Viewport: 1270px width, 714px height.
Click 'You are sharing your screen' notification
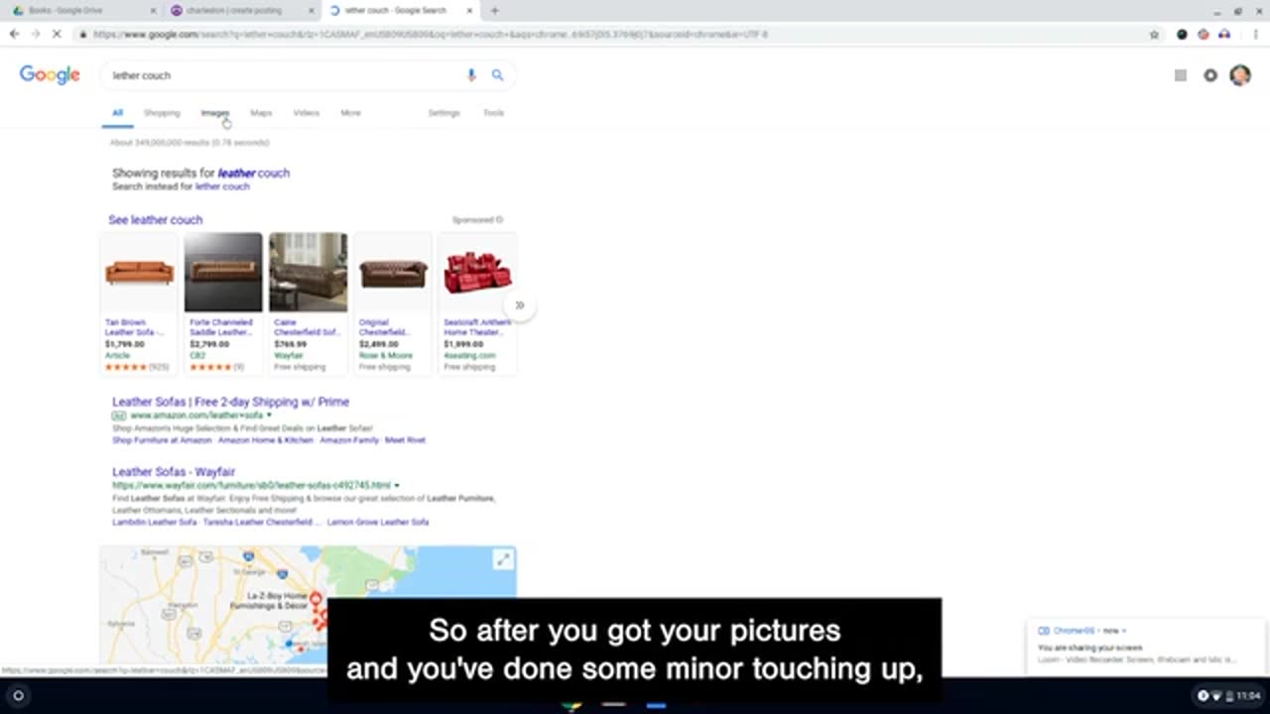tap(1146, 648)
